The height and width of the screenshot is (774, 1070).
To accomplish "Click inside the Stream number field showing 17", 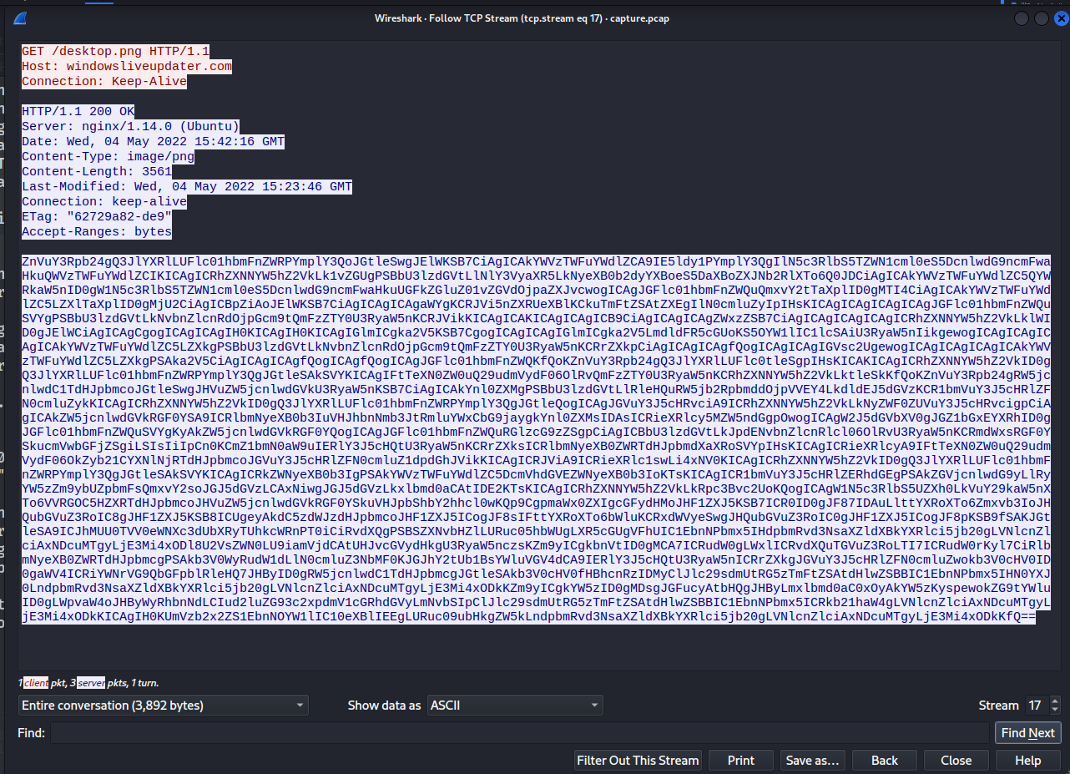I will click(x=1037, y=706).
